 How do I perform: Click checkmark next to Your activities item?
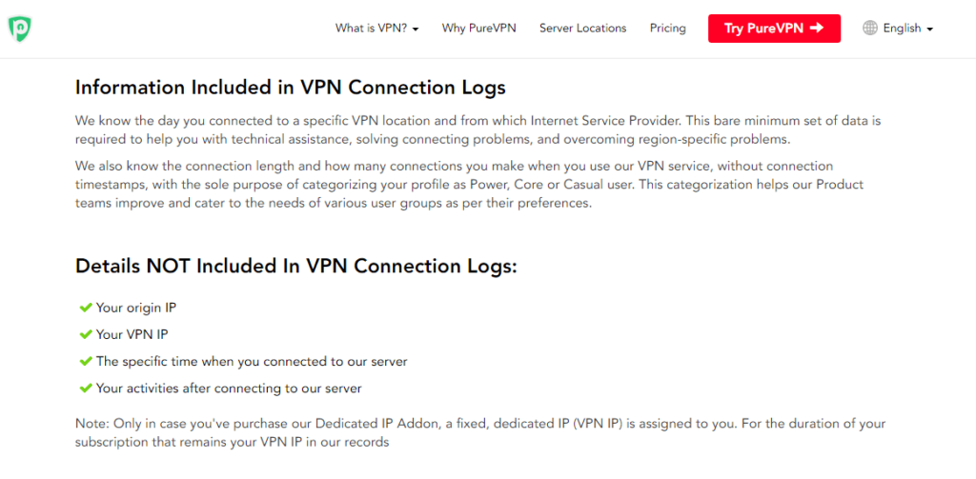coord(86,389)
